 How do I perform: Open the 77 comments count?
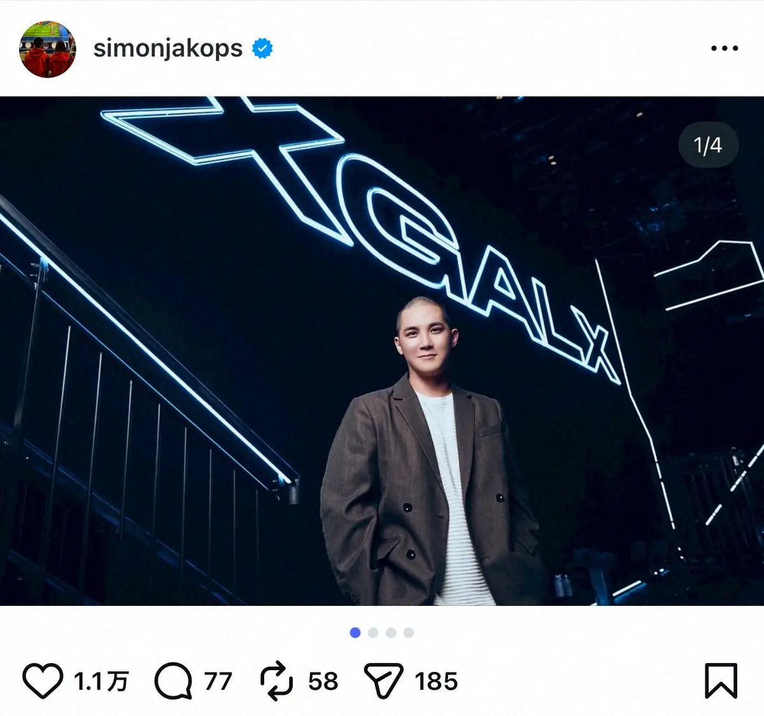pos(218,682)
